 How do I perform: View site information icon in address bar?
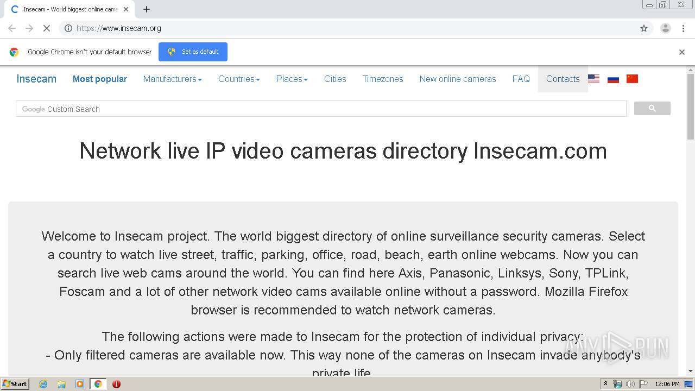68,28
